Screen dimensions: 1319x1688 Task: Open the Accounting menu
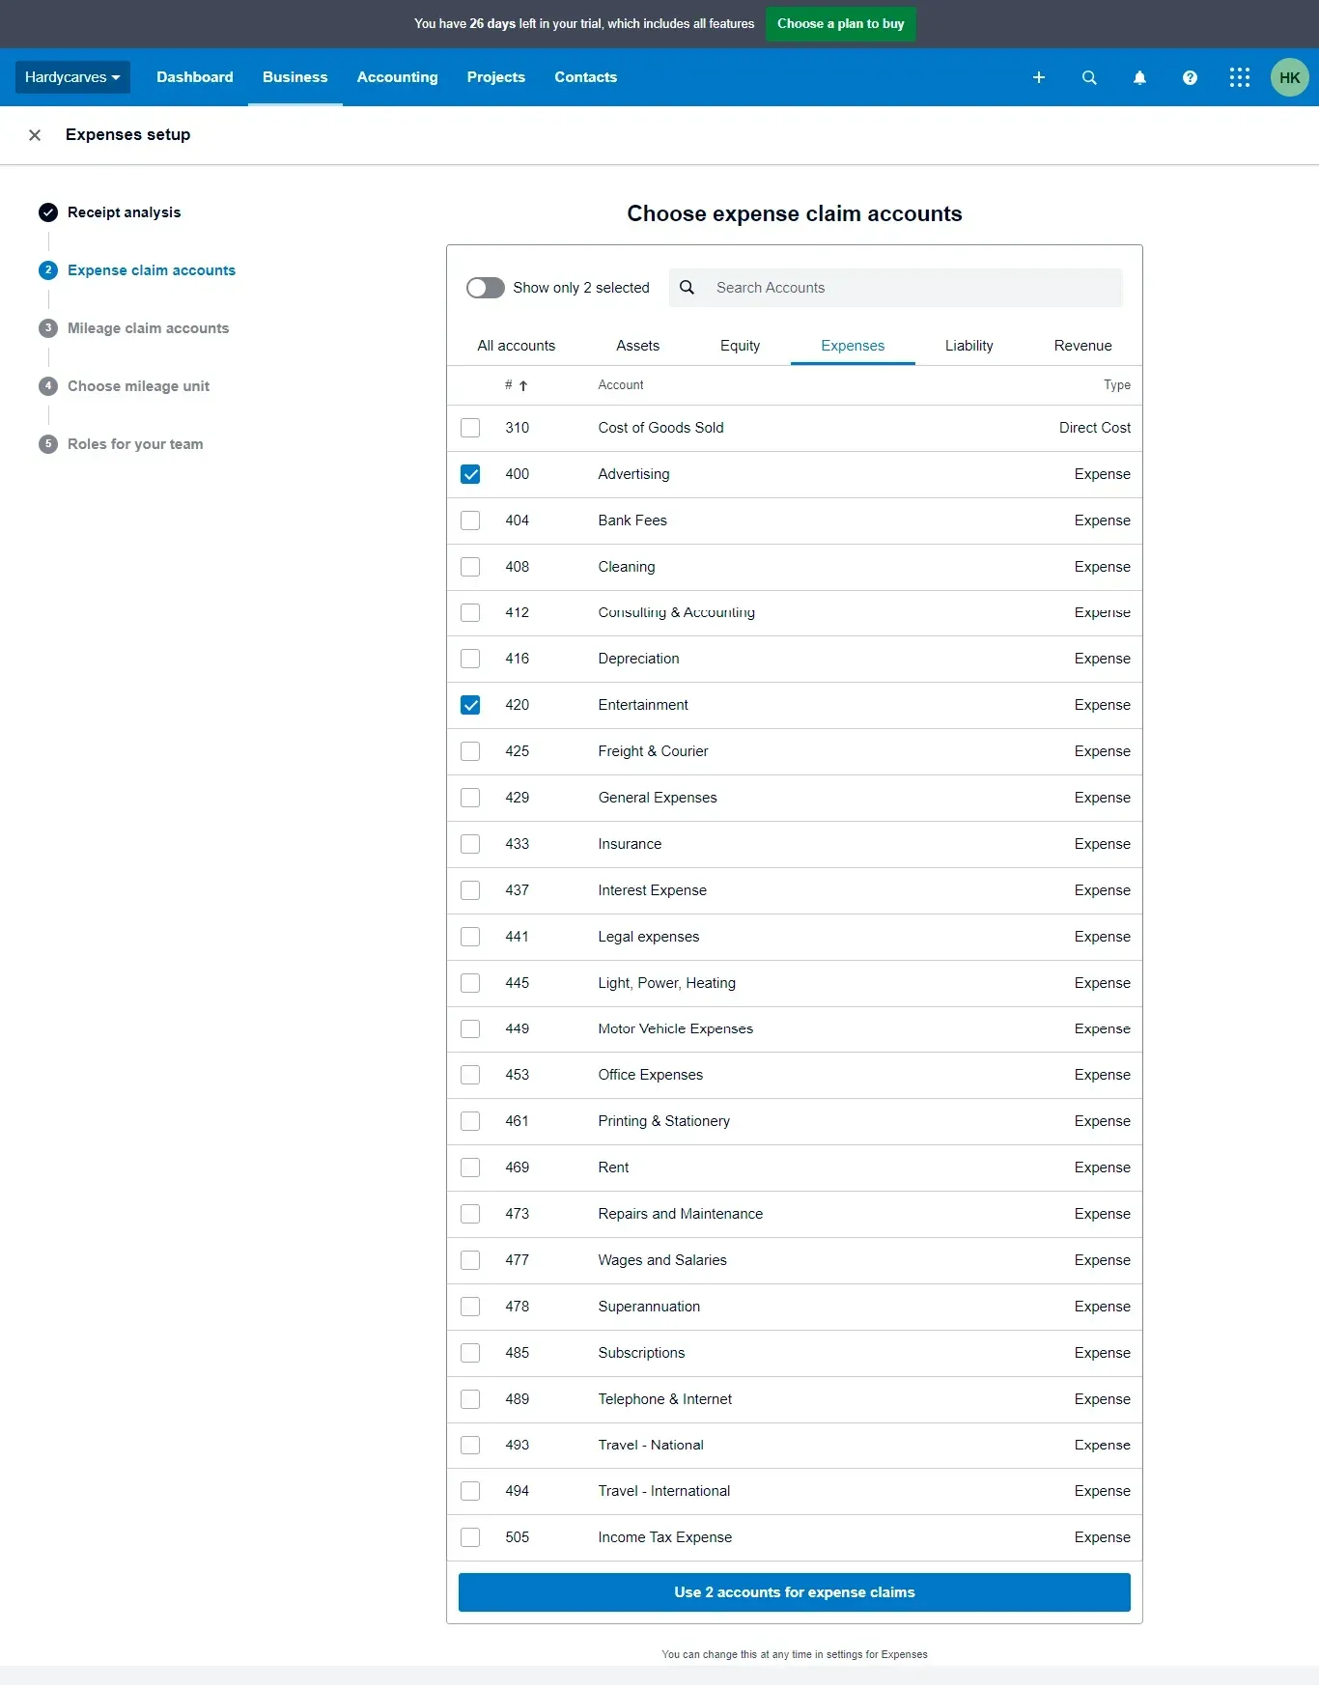(398, 77)
